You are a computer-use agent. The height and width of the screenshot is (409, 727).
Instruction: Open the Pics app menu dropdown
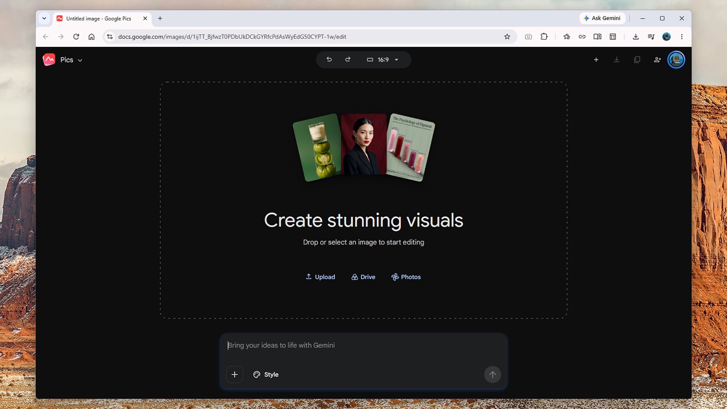(x=72, y=60)
